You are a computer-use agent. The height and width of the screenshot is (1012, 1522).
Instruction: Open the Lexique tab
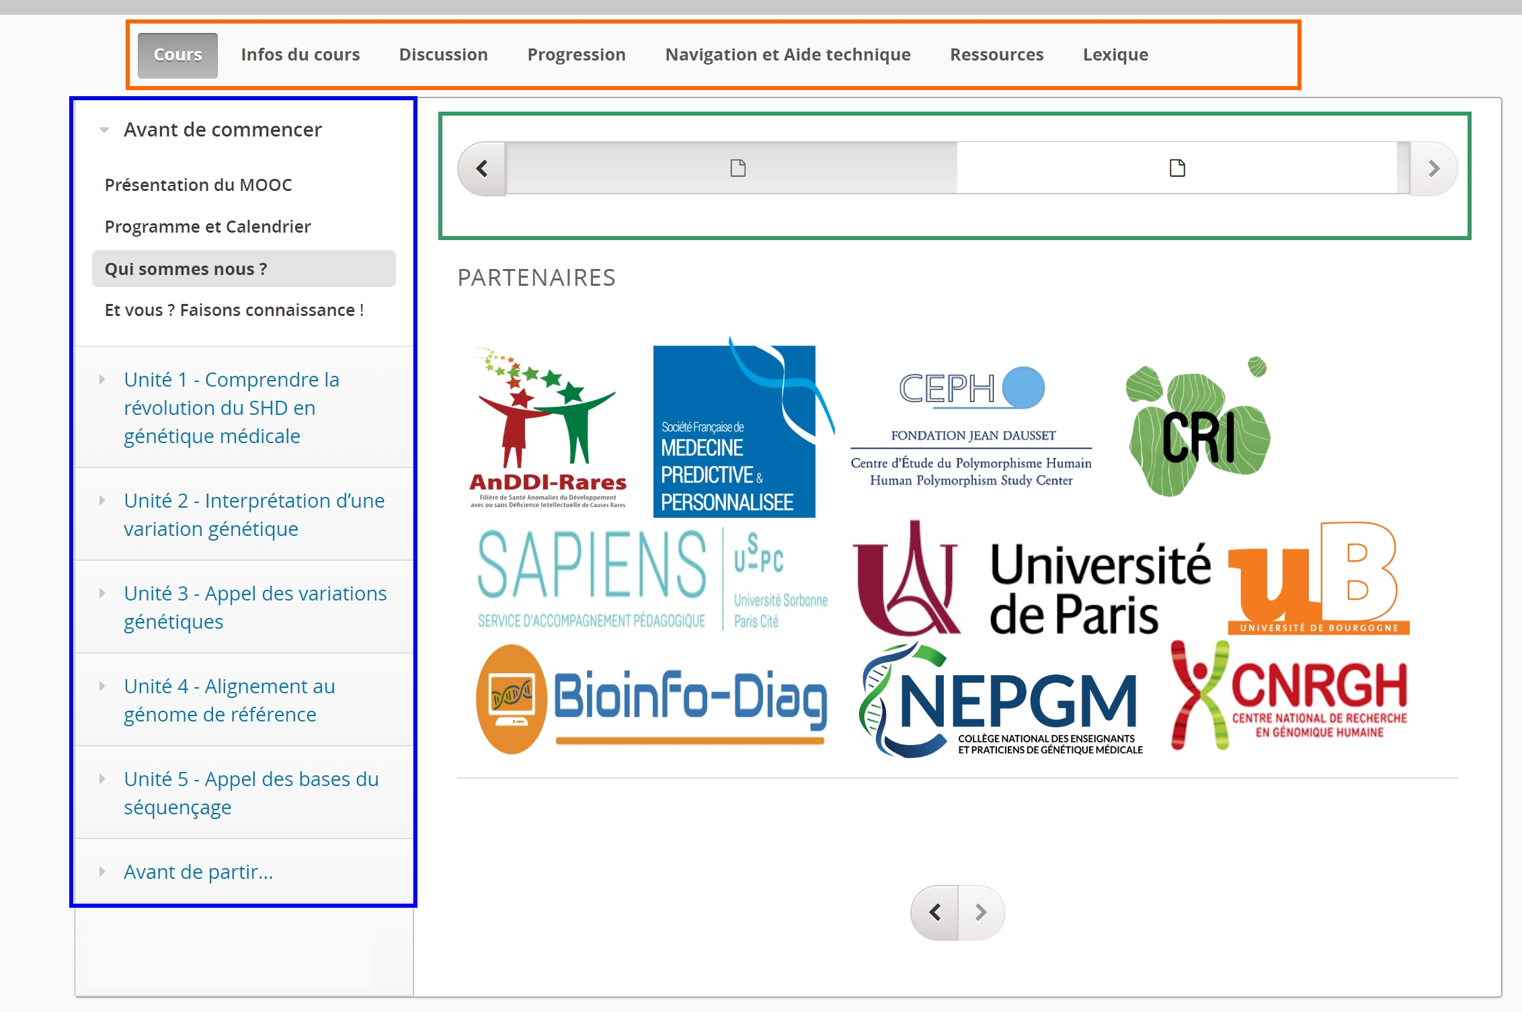coord(1116,55)
